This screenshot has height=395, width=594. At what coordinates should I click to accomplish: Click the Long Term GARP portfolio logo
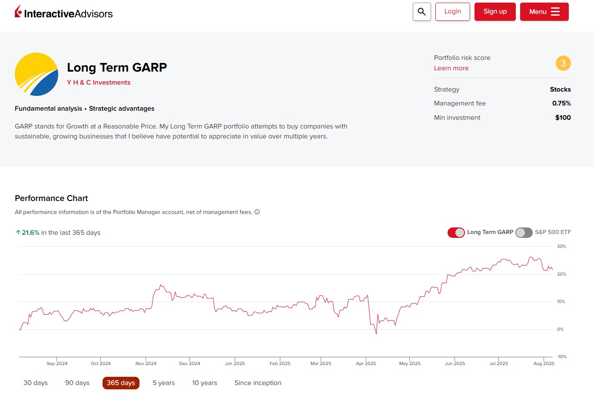(x=37, y=74)
